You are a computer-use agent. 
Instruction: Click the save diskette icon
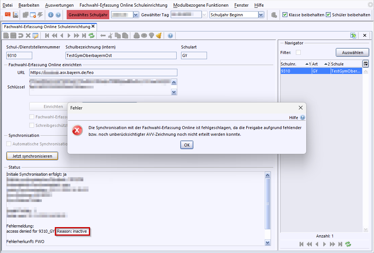tap(13, 36)
